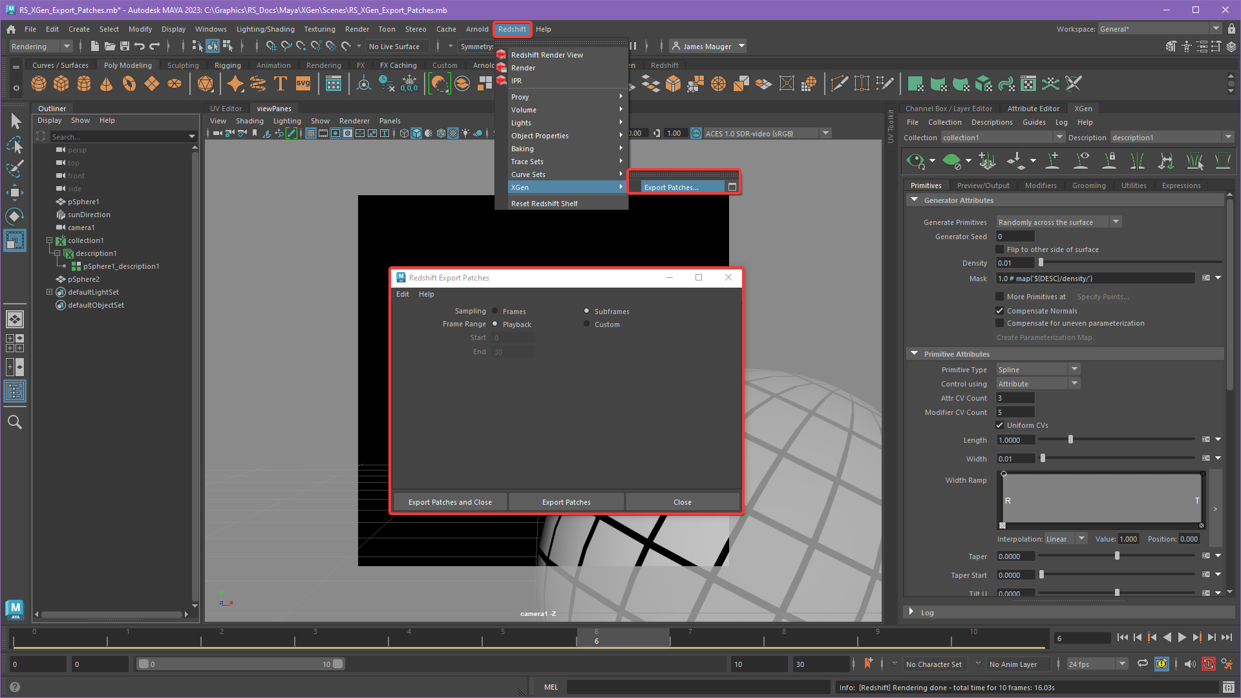
Task: Switch to the Modifiers tab
Action: tap(1041, 185)
